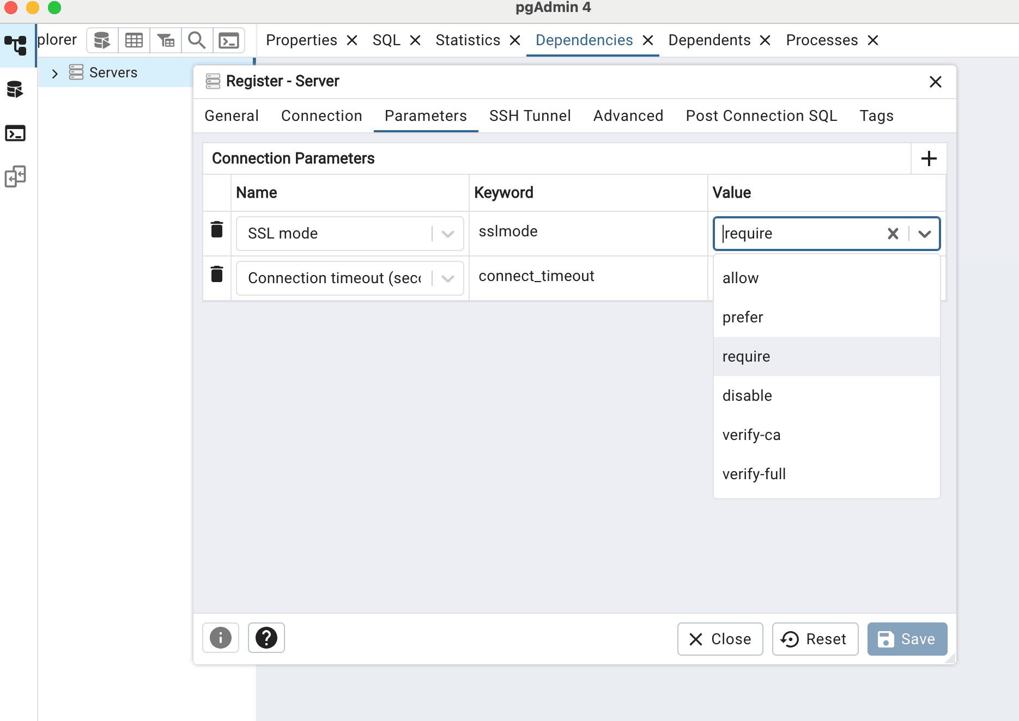Select the Parameters tab
This screenshot has height=721, width=1019.
click(x=426, y=116)
